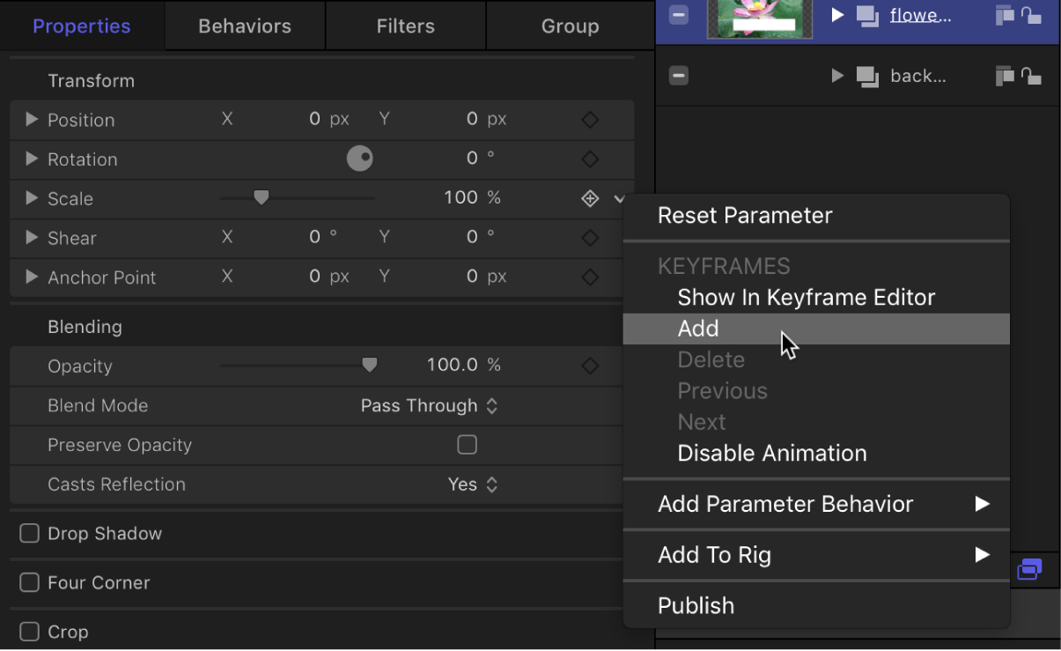This screenshot has width=1061, height=651.
Task: Expand the Rotation disclosure triangle
Action: 31,159
